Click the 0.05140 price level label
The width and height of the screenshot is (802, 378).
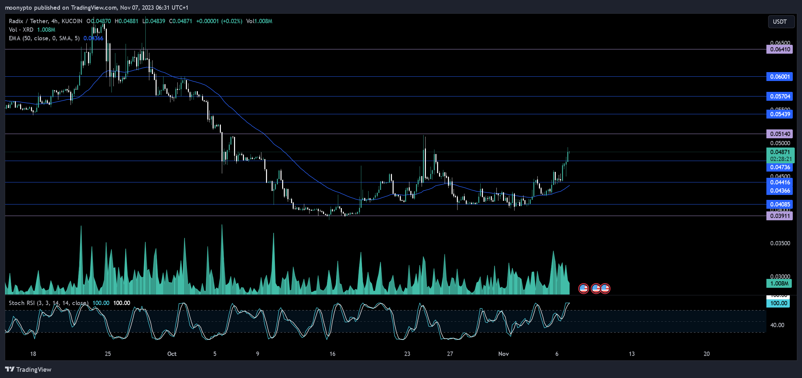point(780,134)
